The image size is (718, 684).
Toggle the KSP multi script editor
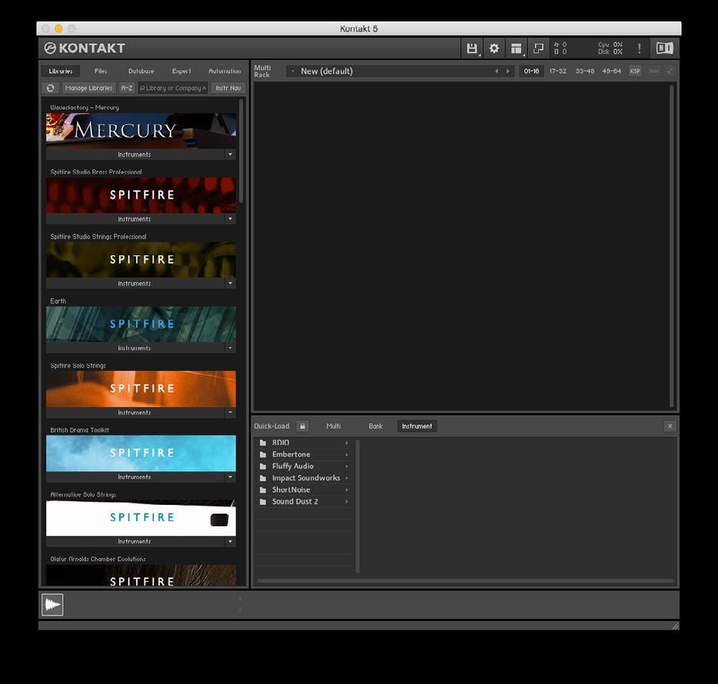pos(634,71)
